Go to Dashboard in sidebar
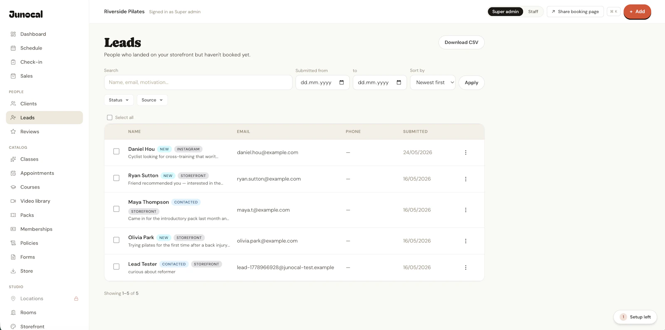Viewport: 665px width, 330px height. point(44,34)
